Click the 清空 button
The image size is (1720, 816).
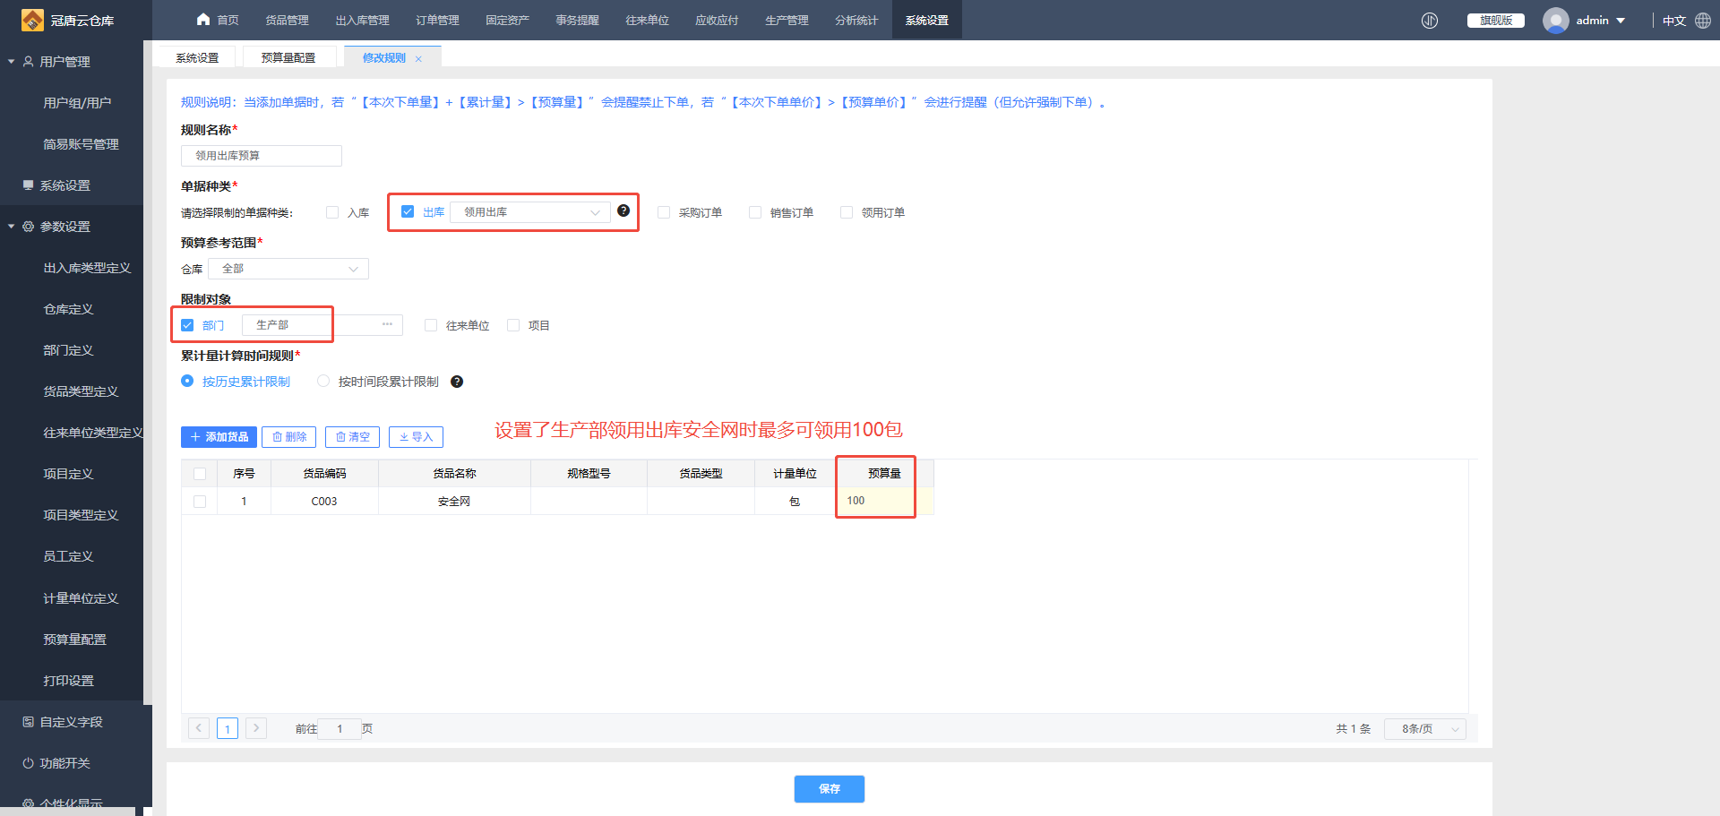point(353,437)
